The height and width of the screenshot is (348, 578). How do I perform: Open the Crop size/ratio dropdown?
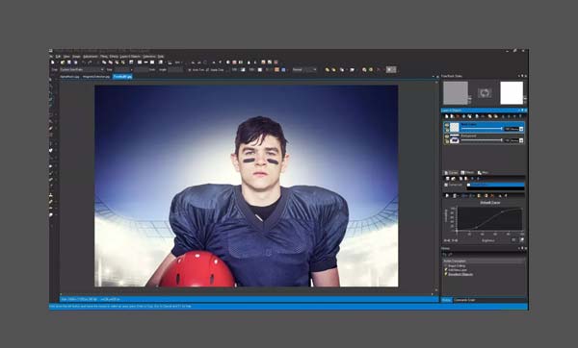tap(82, 70)
